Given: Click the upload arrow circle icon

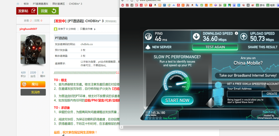Looking at the screenshot, I should pos(244,37).
